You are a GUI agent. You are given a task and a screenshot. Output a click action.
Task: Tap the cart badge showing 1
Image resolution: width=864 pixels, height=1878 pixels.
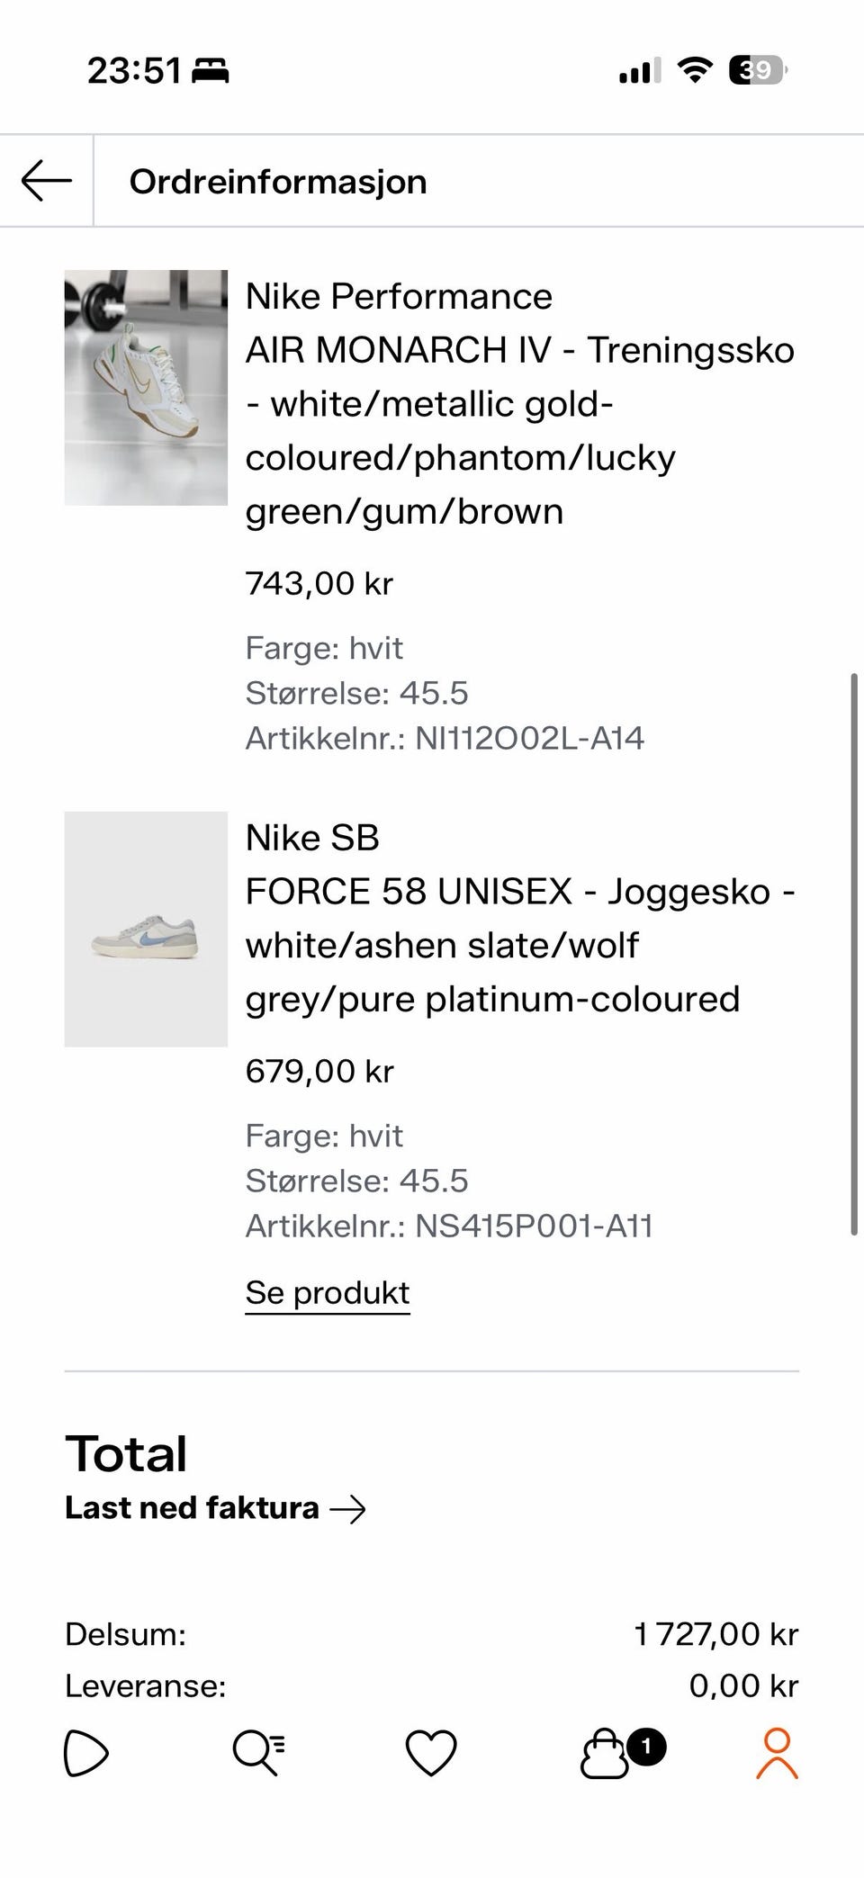[646, 1746]
